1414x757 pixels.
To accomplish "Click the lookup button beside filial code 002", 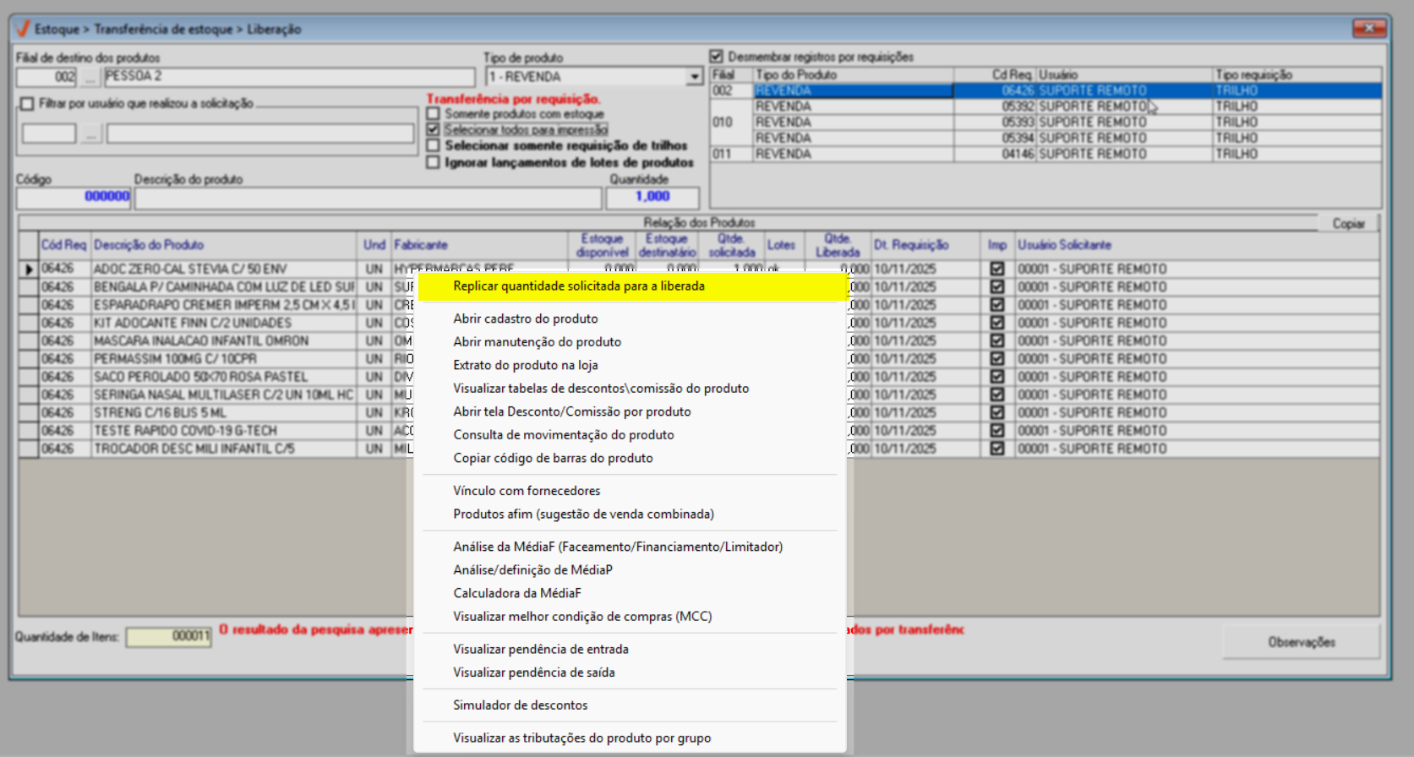I will coord(90,77).
